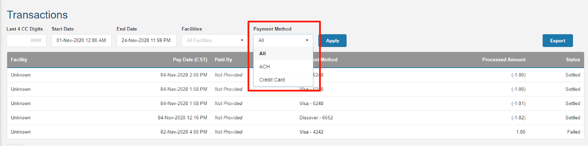588x146 pixels.
Task: Click the Transactions page heading
Action: click(x=37, y=15)
